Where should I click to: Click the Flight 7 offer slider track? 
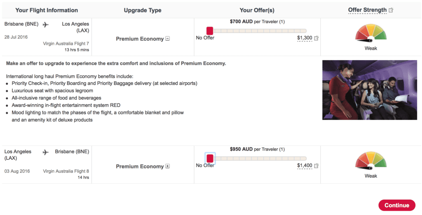(260, 31)
